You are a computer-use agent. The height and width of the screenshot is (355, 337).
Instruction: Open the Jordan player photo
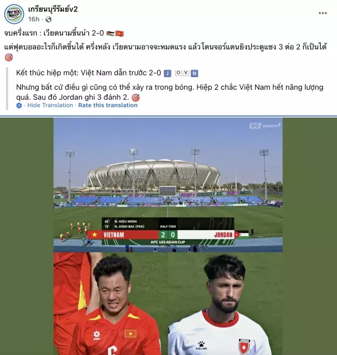[x=225, y=303]
